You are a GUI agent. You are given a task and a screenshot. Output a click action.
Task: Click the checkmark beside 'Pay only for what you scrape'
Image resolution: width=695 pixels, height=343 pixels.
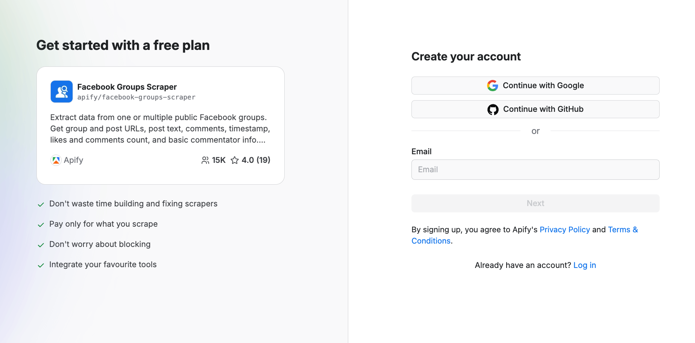pos(41,225)
